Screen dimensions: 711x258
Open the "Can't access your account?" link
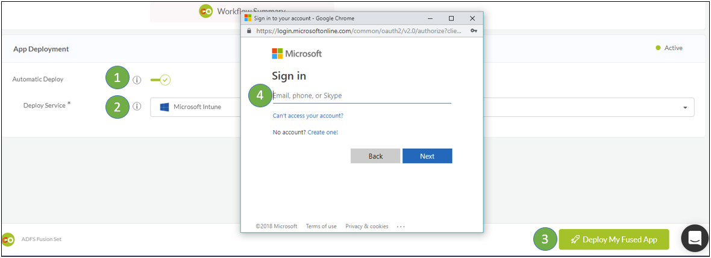pyautogui.click(x=308, y=116)
